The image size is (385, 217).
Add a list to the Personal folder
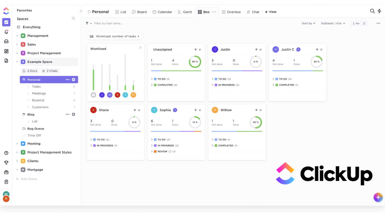click(73, 80)
